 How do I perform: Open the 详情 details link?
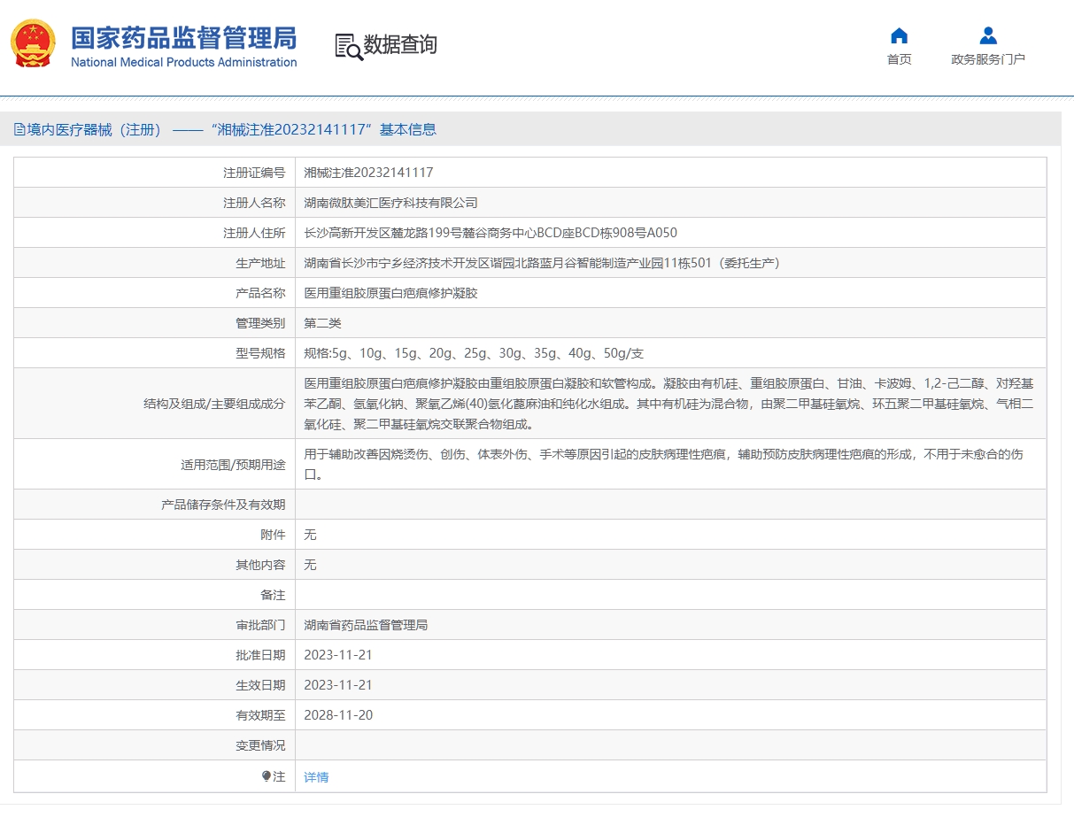point(316,777)
